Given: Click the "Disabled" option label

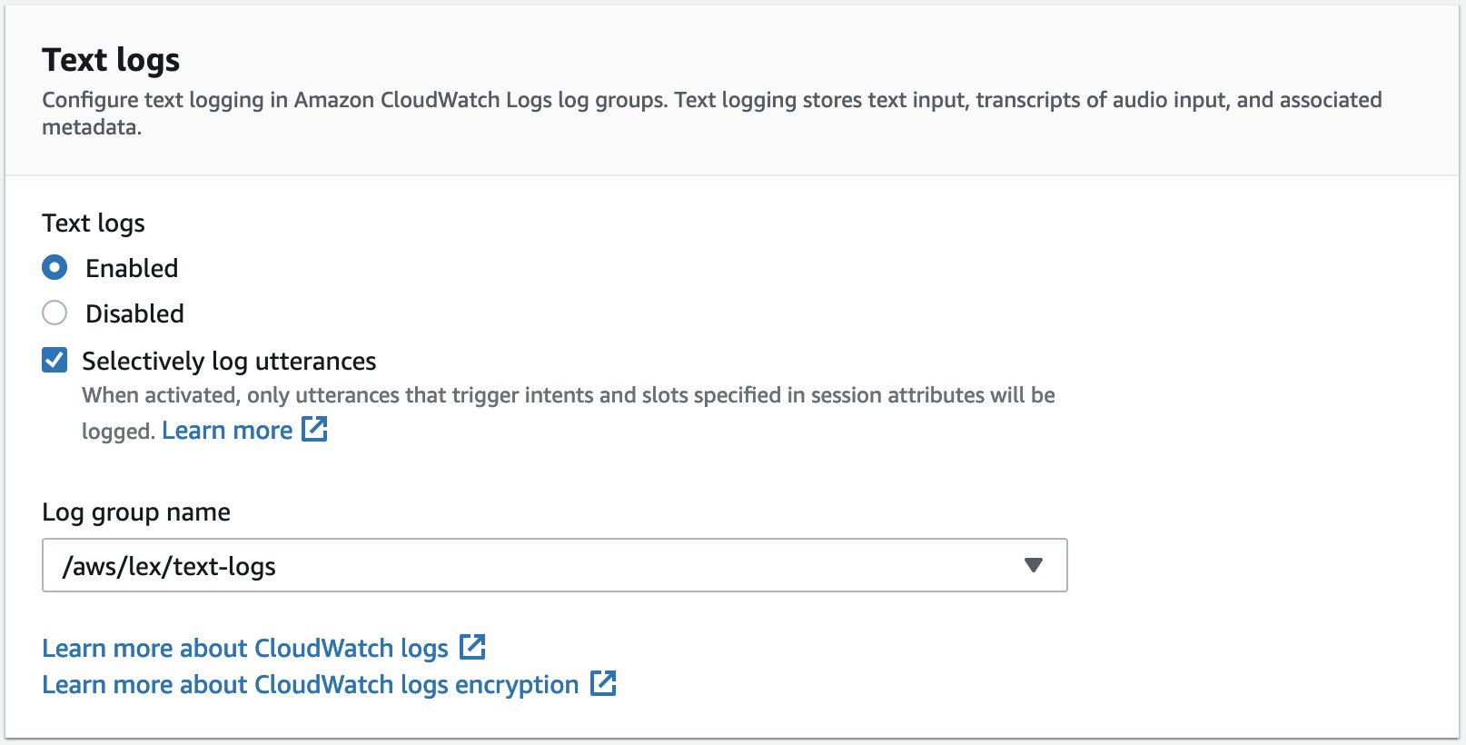Looking at the screenshot, I should (x=134, y=313).
